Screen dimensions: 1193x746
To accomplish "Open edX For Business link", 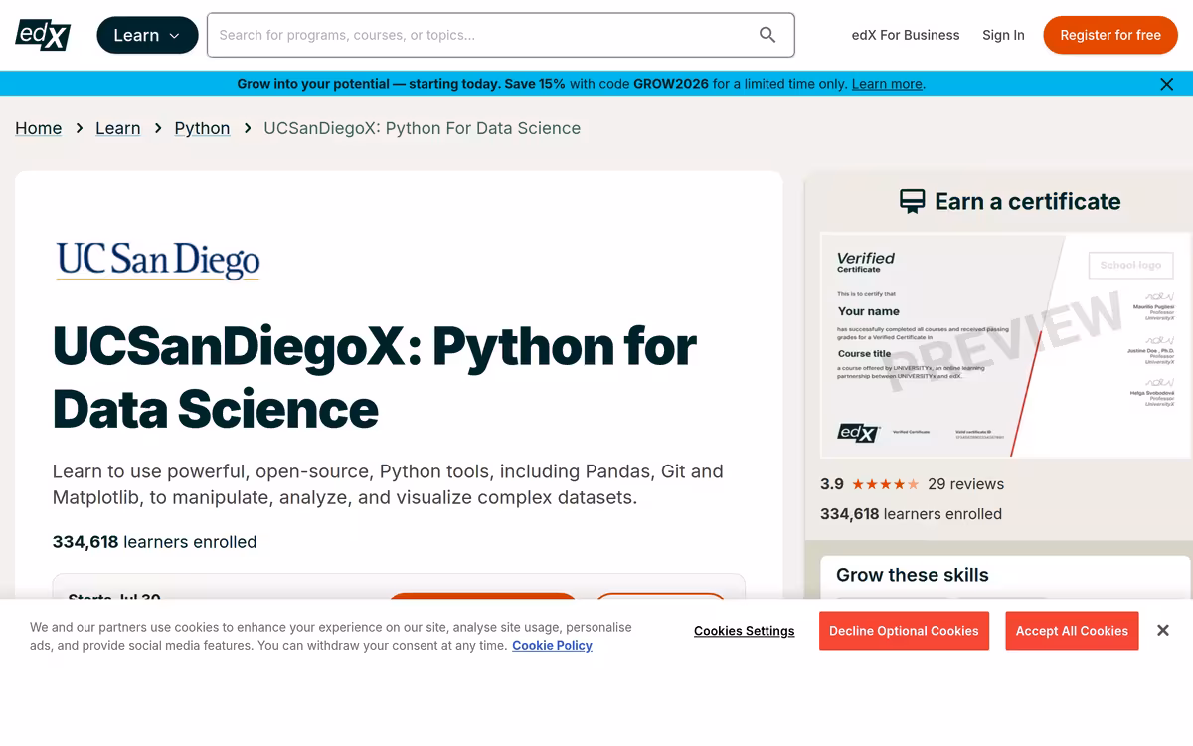I will tap(906, 35).
